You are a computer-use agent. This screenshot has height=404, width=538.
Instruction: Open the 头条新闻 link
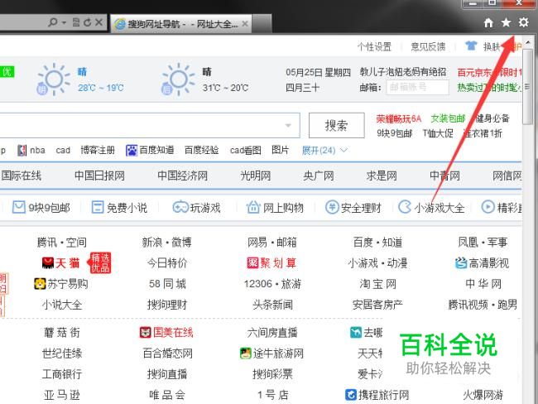[x=272, y=305]
